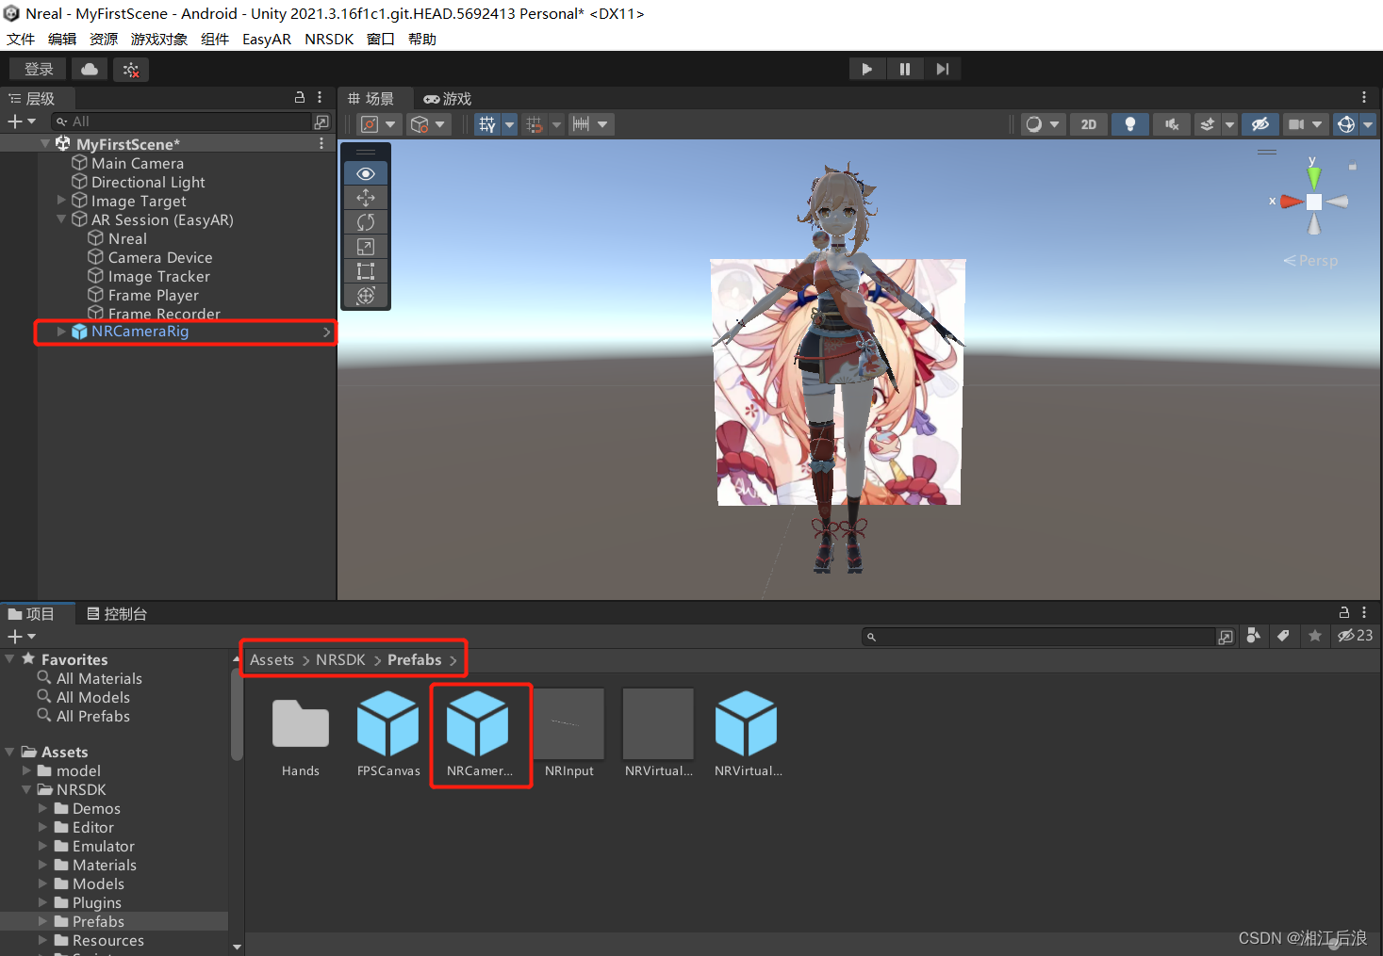Select the Prefabs folder in tree
1383x956 pixels.
(x=98, y=921)
